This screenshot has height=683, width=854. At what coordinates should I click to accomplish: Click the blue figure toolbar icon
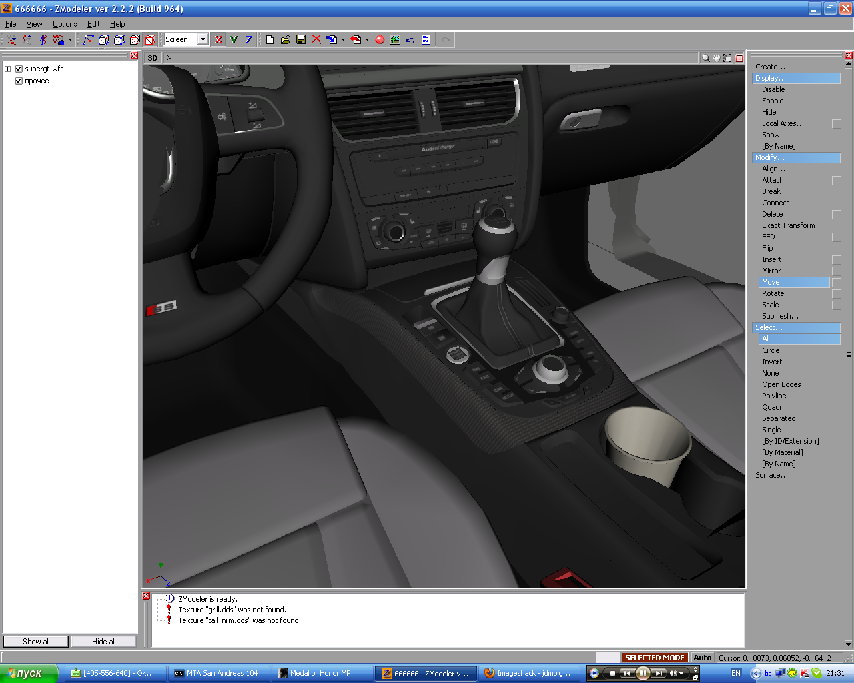click(43, 40)
